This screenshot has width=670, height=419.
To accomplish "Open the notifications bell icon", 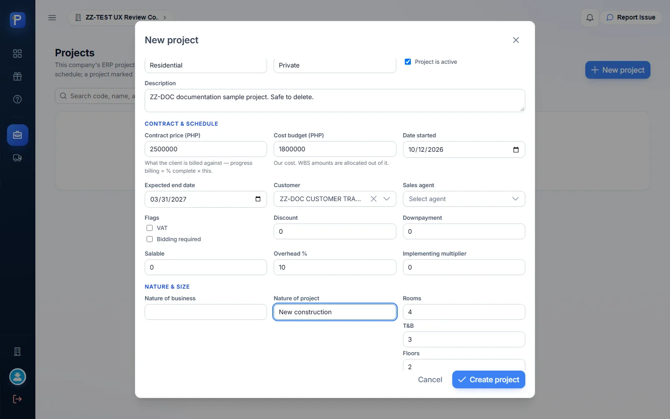I will pos(590,18).
